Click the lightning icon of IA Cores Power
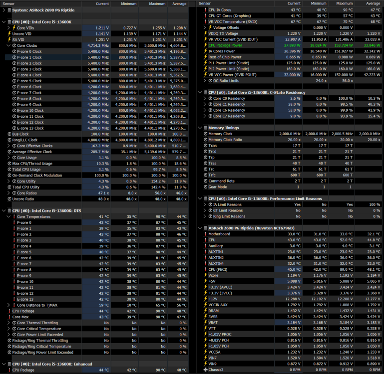The image size is (384, 374). point(205,51)
